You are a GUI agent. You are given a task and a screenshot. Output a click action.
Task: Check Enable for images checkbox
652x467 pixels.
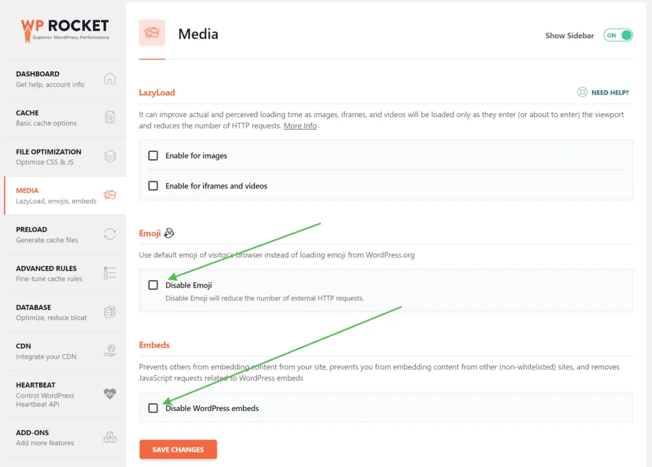point(153,155)
